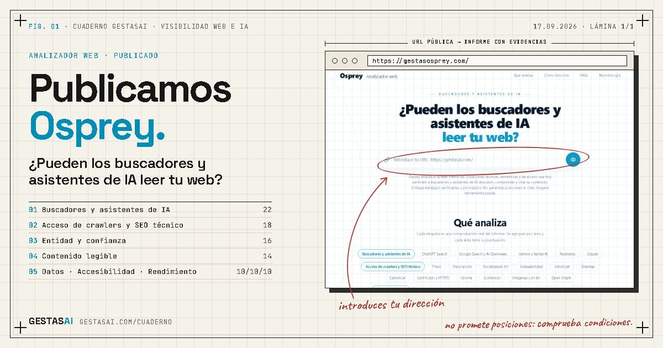Viewport: 663px width, 348px height.
Task: Select the 'Descripción' tag
Action: 462,266
